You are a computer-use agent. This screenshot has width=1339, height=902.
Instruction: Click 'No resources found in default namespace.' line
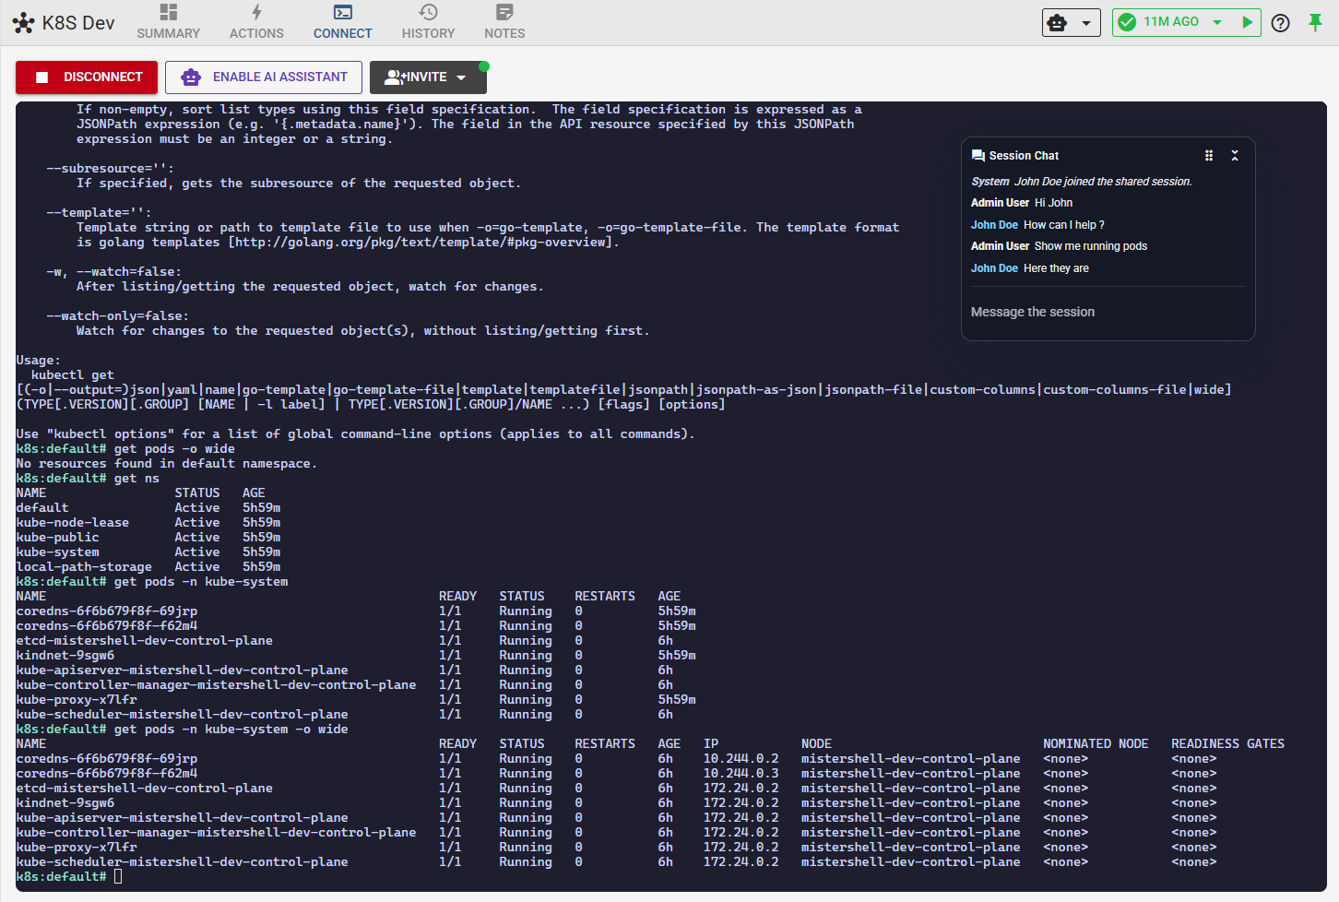point(167,463)
